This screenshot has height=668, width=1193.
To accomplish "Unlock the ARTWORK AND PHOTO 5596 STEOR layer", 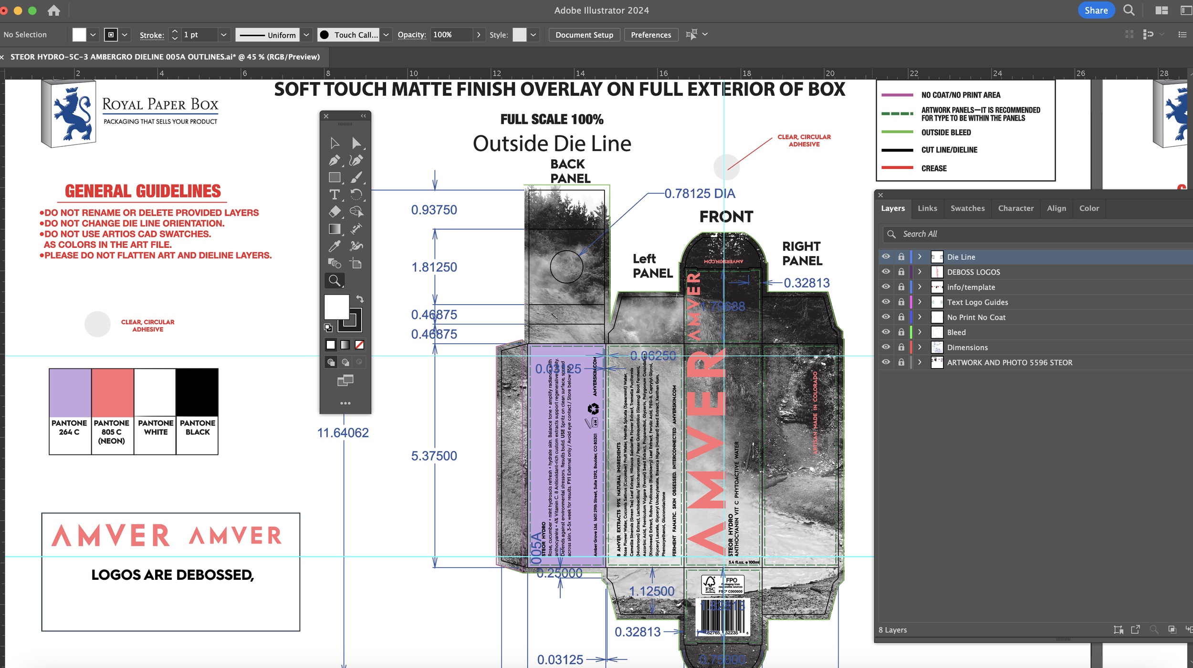I will pos(901,362).
